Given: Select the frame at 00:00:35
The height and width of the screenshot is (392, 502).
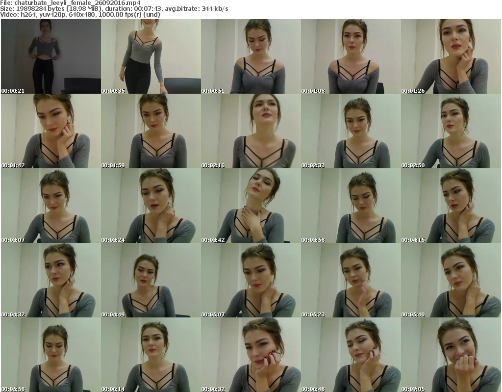Looking at the screenshot, I should point(151,56).
